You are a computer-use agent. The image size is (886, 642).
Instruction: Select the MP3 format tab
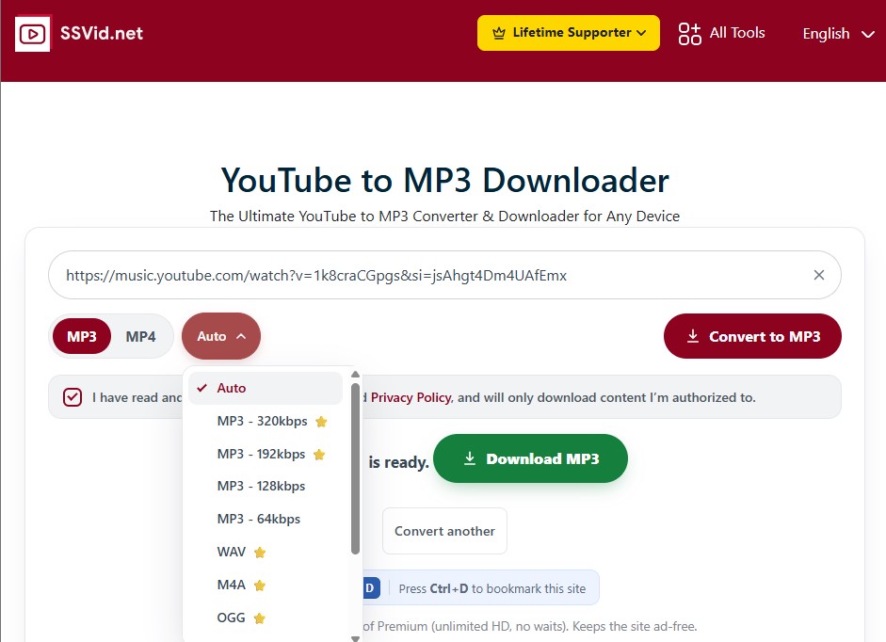81,337
